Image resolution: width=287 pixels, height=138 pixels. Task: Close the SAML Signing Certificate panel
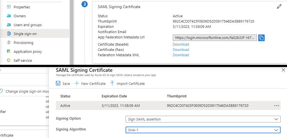click(283, 70)
